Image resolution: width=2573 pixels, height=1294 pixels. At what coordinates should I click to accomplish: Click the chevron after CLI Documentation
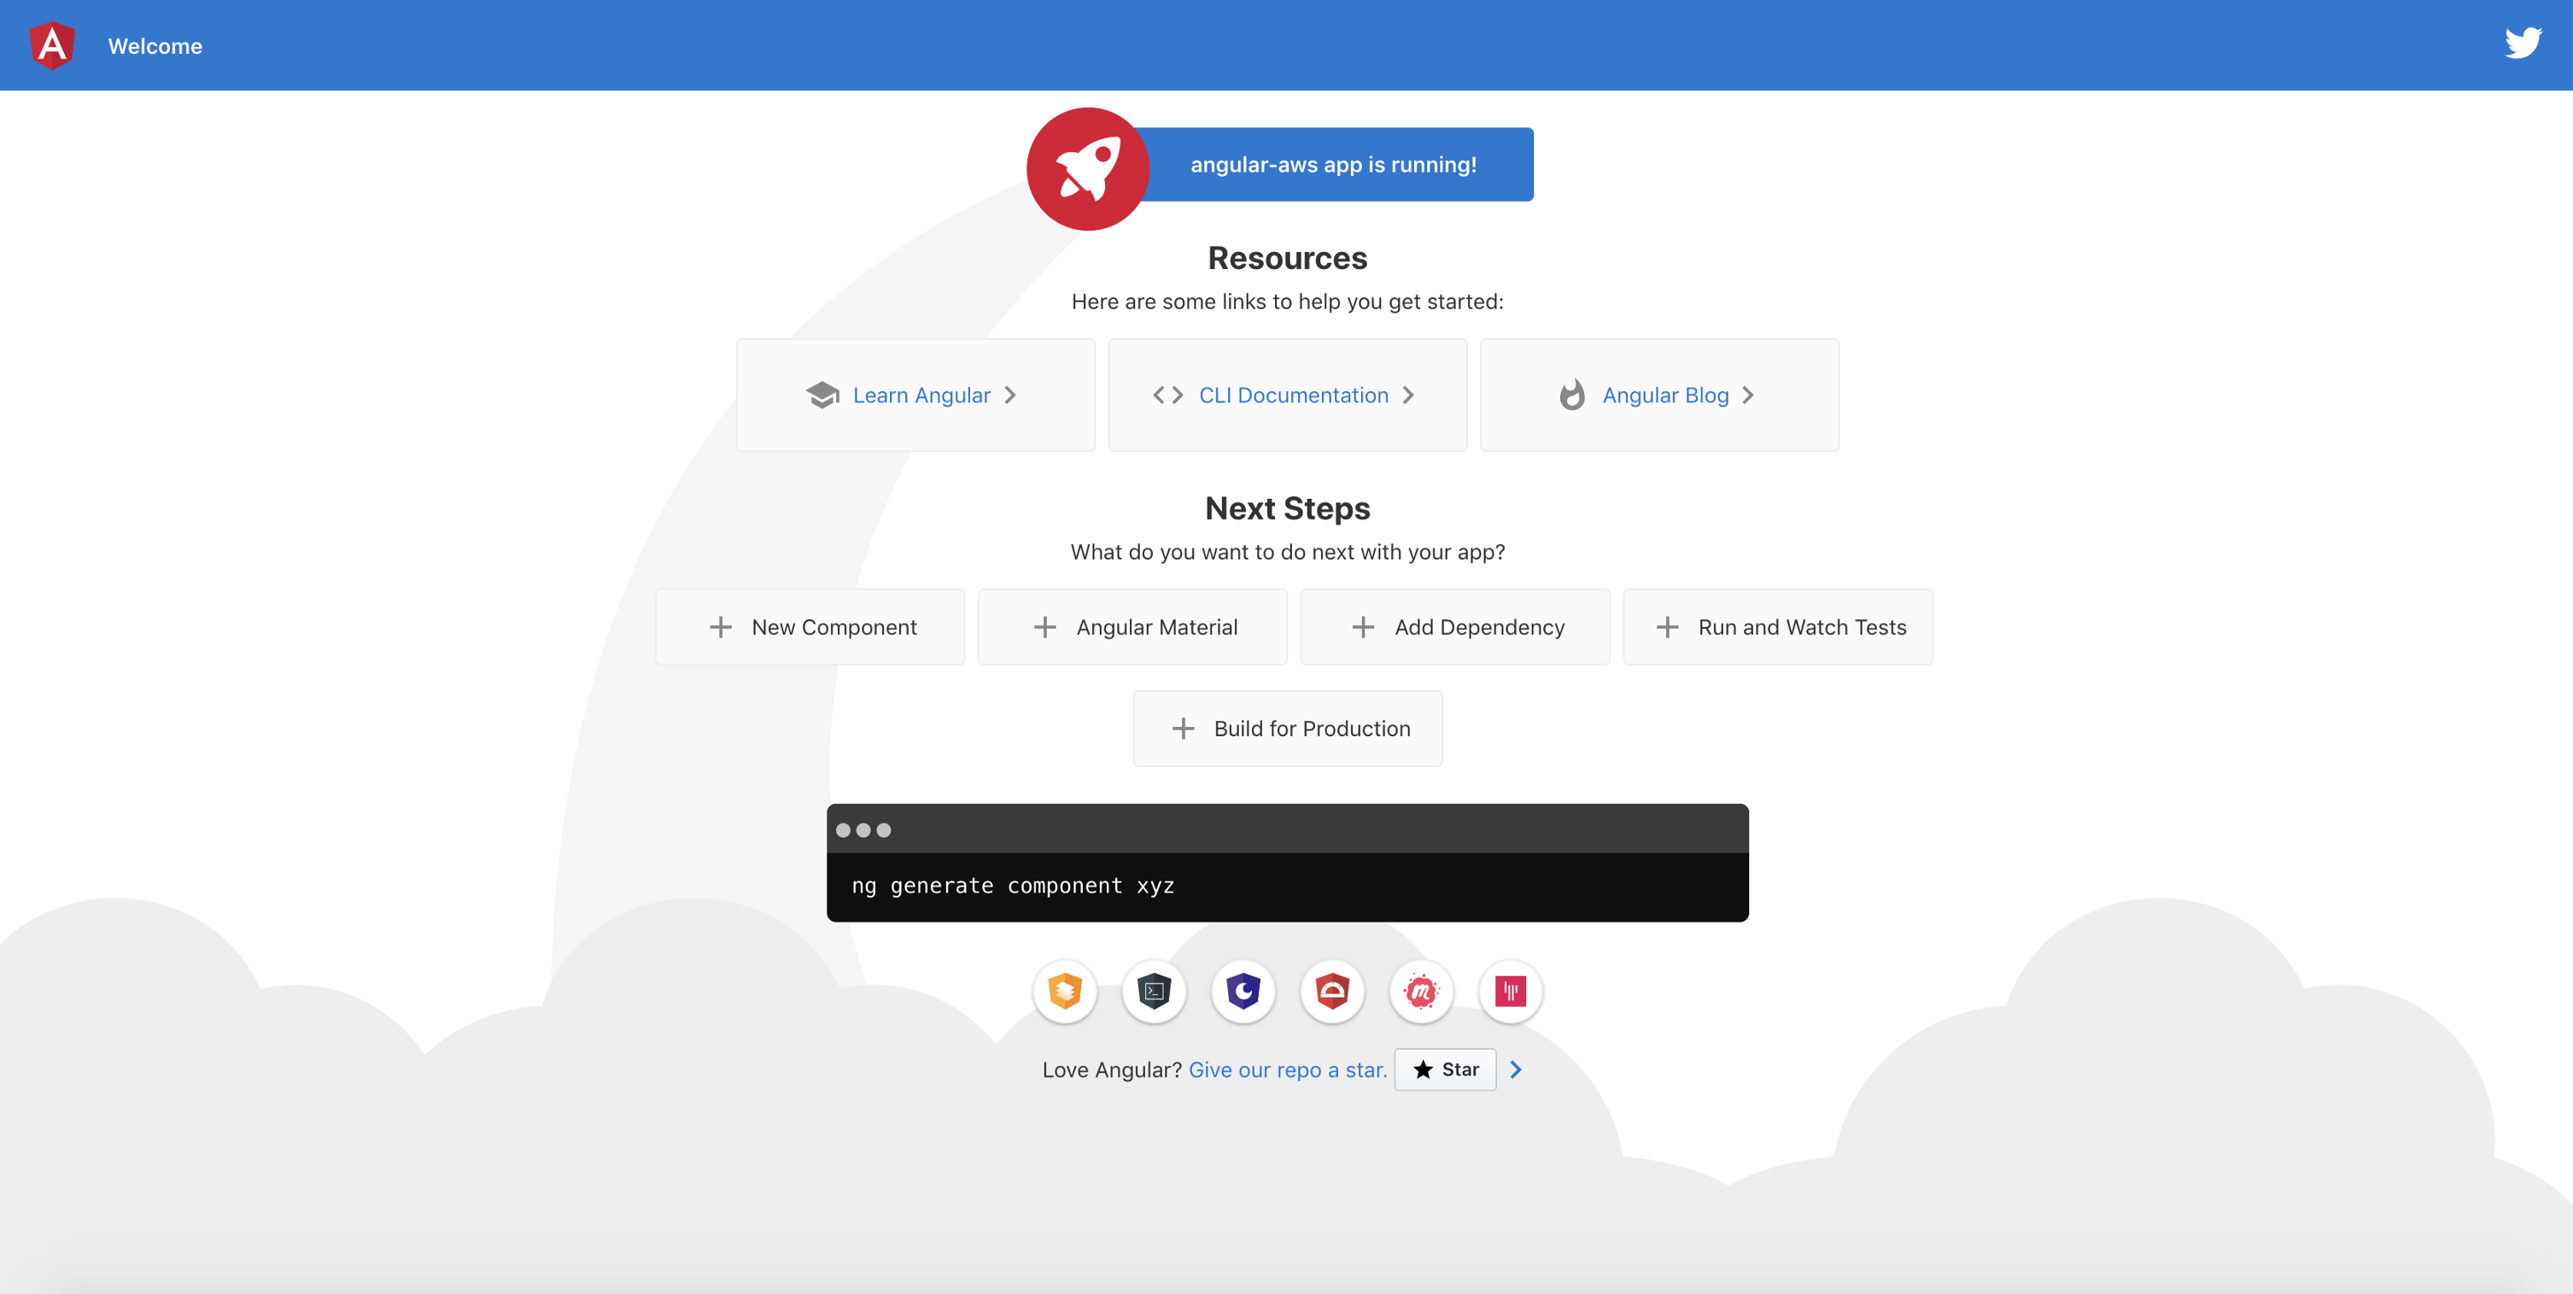point(1408,395)
